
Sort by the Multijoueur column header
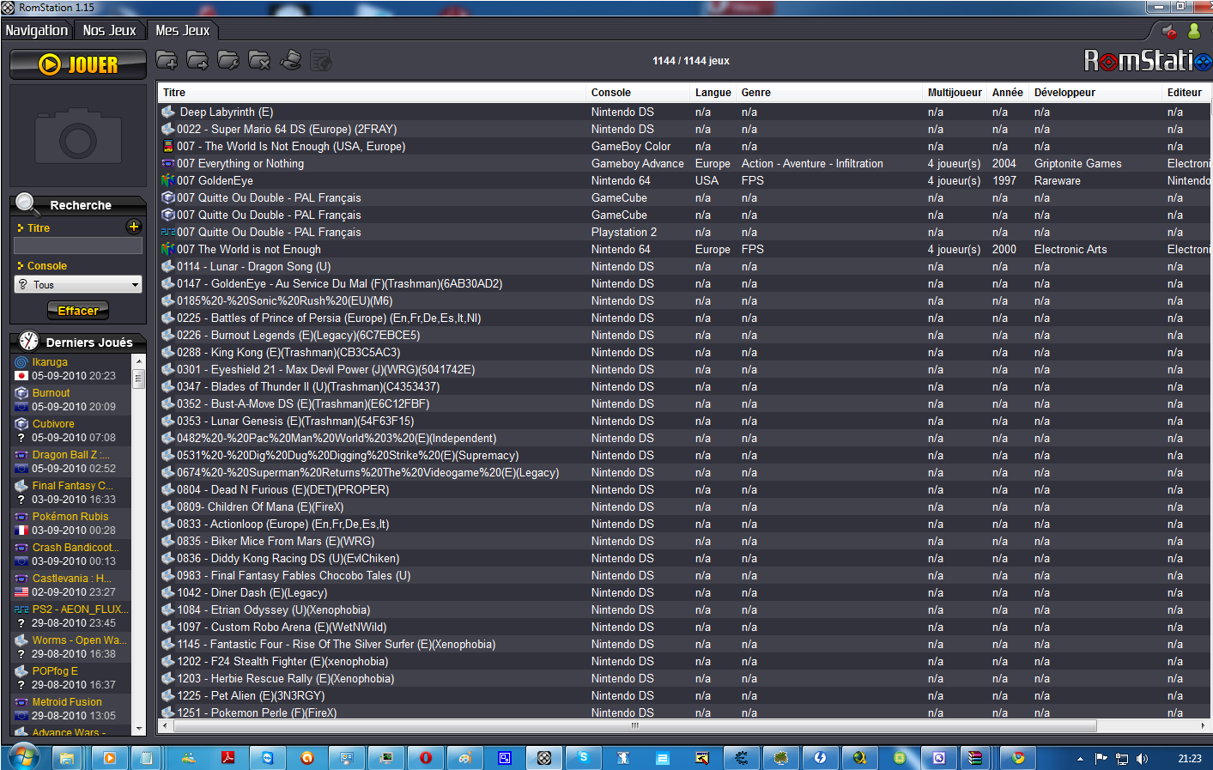[x=955, y=93]
